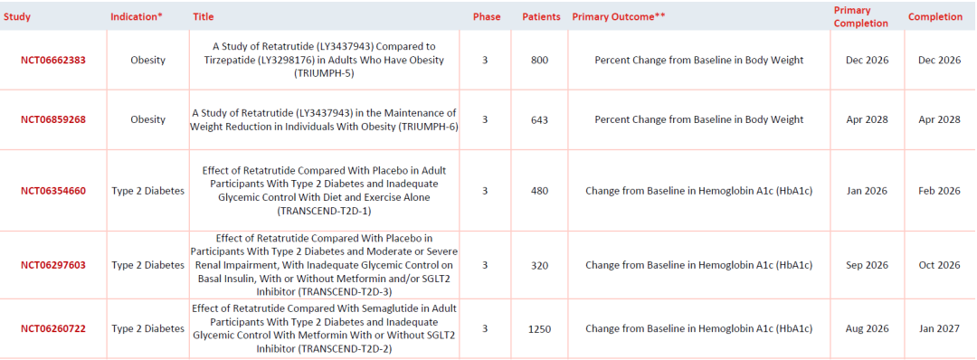The width and height of the screenshot is (977, 360).
Task: Select the TRIUMPH-5 study title cell
Action: (x=324, y=61)
